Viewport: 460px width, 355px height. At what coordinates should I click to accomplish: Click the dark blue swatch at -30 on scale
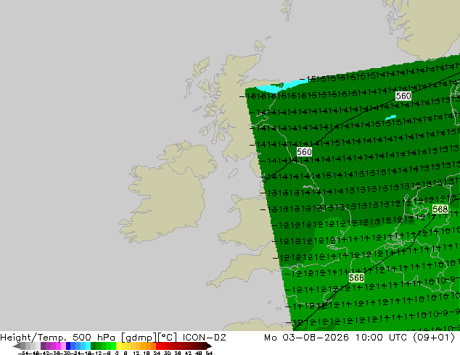(x=68, y=346)
